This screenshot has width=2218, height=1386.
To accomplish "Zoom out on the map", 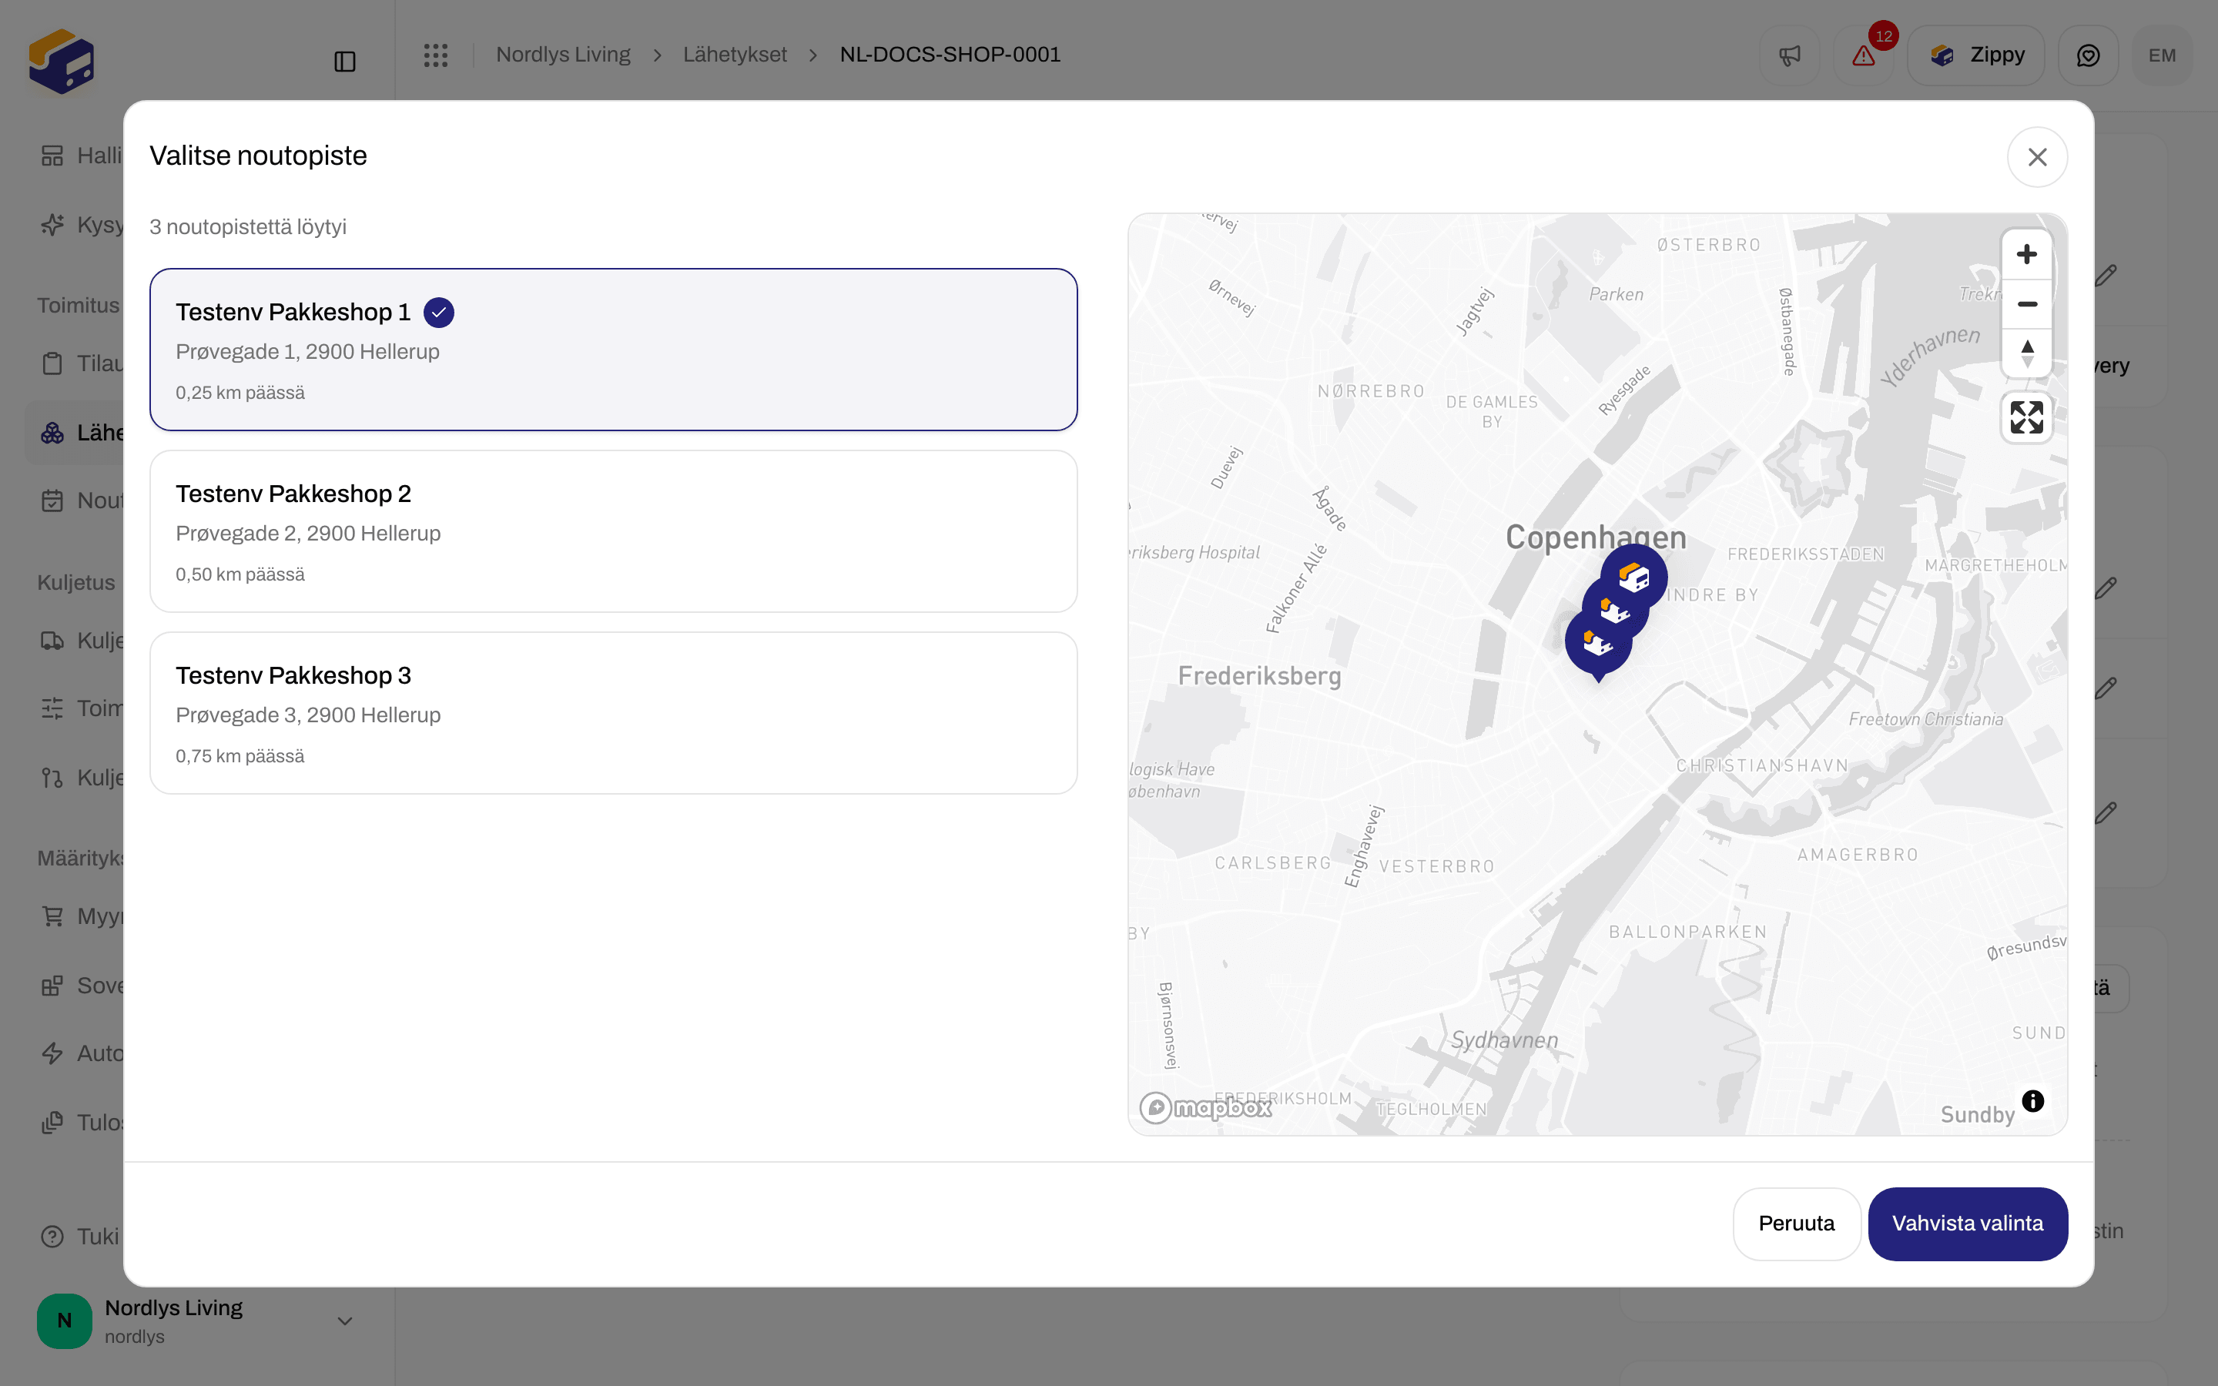I will [2026, 303].
